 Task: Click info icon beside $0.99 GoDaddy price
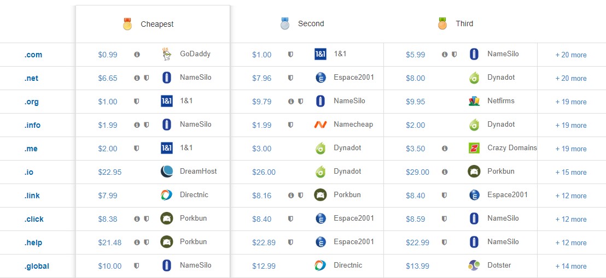coord(137,55)
